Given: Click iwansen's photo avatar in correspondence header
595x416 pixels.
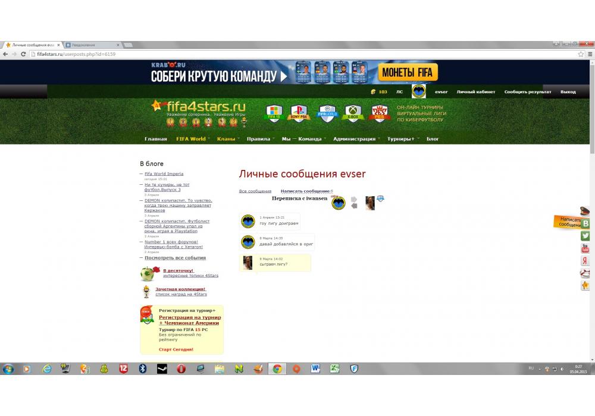Looking at the screenshot, I should pos(370,203).
